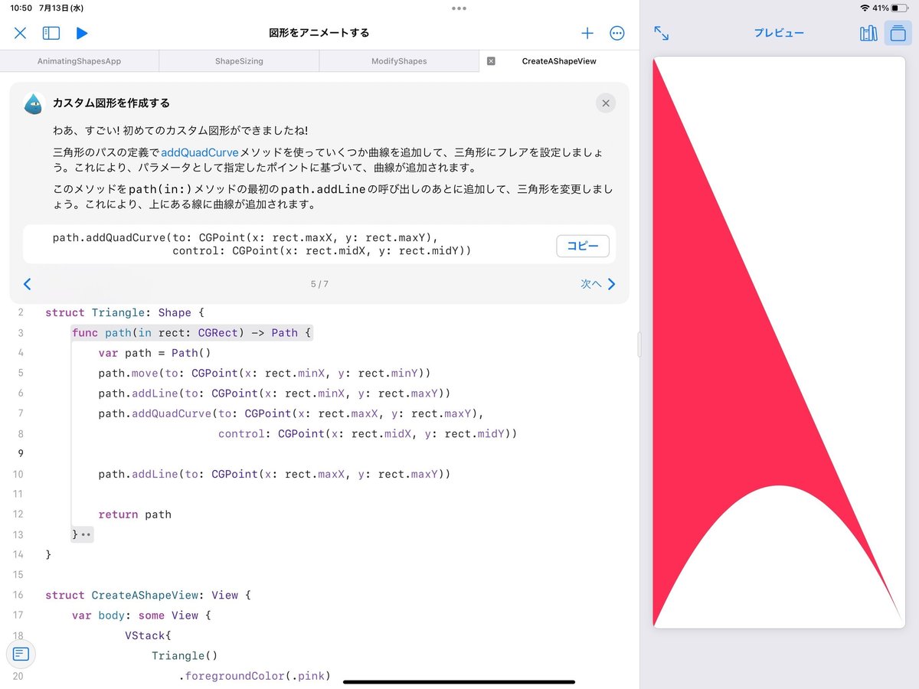Click the 'var path = Path()' line

(155, 353)
